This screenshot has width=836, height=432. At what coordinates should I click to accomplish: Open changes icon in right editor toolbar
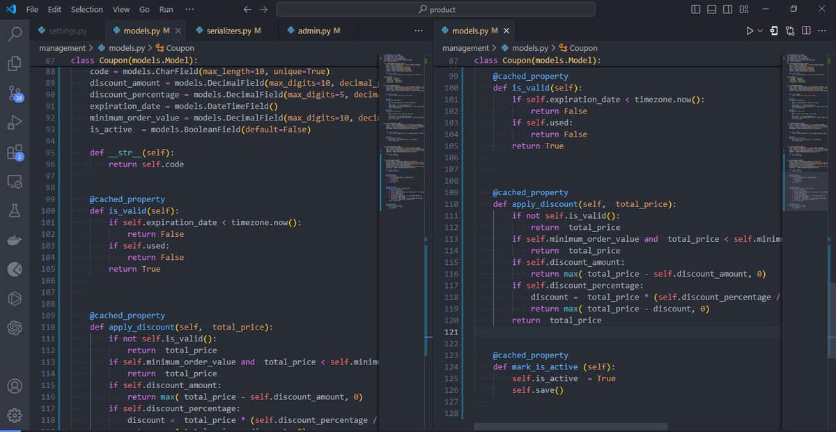coord(774,31)
